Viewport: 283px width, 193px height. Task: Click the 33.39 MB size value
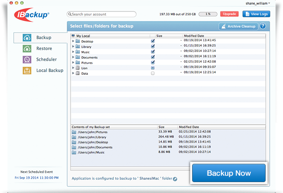click(x=165, y=132)
